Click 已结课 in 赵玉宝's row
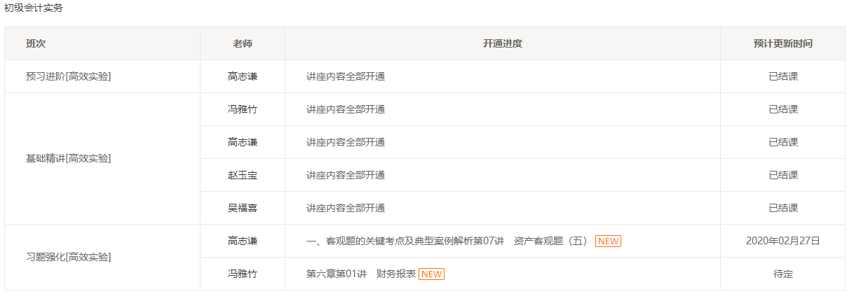 (x=782, y=175)
